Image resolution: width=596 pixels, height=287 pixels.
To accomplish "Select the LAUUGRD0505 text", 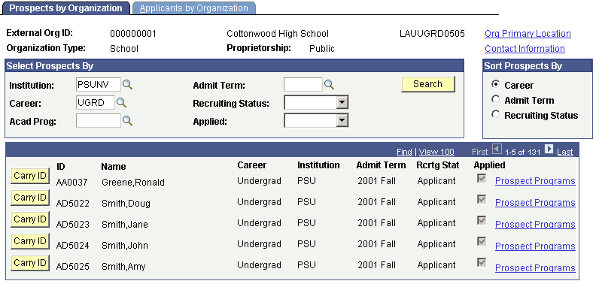I will [x=432, y=34].
